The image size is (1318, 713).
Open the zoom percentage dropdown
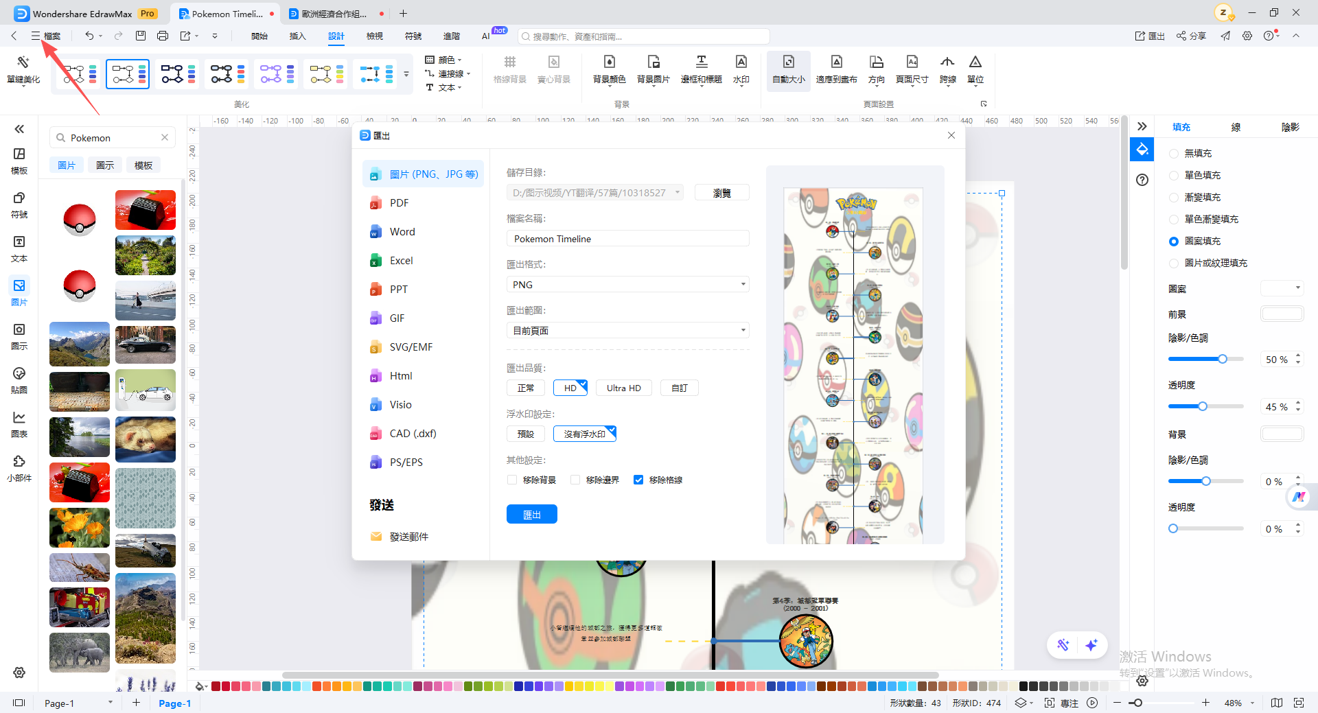(x=1253, y=703)
